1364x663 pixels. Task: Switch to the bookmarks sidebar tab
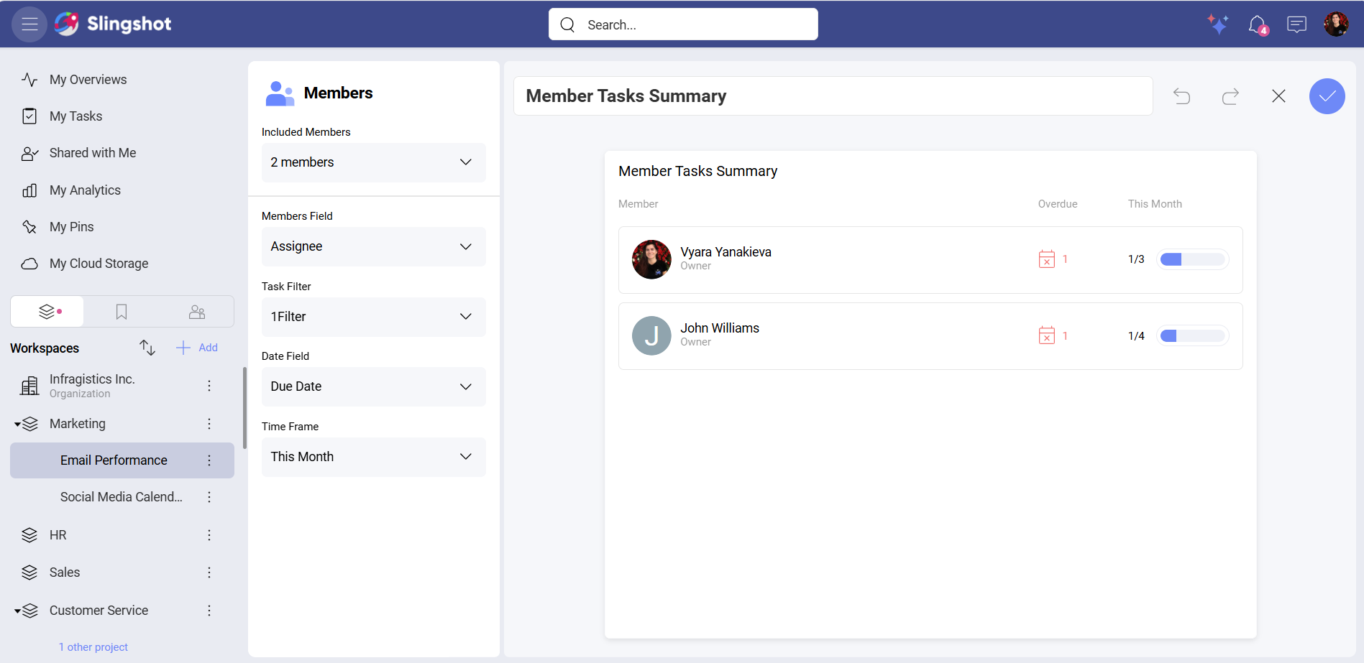(121, 311)
